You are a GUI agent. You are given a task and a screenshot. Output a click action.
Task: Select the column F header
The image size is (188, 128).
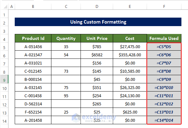tap(164, 6)
